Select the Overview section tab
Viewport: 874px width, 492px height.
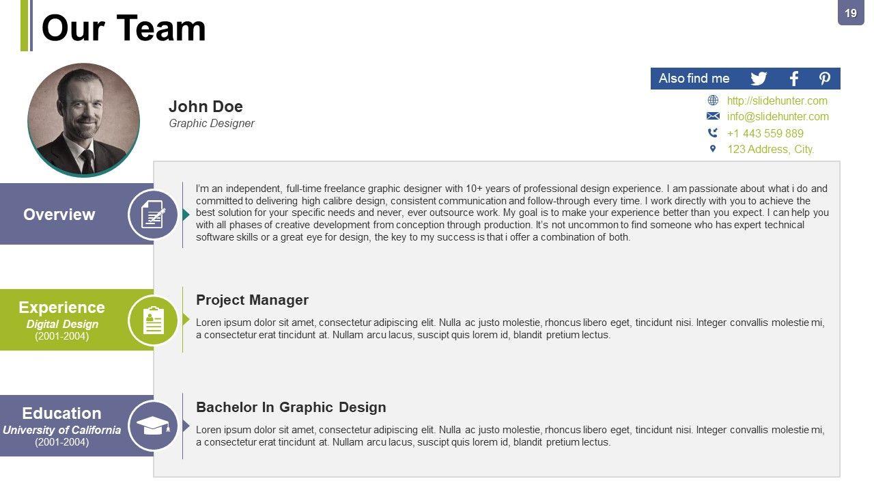click(x=59, y=215)
